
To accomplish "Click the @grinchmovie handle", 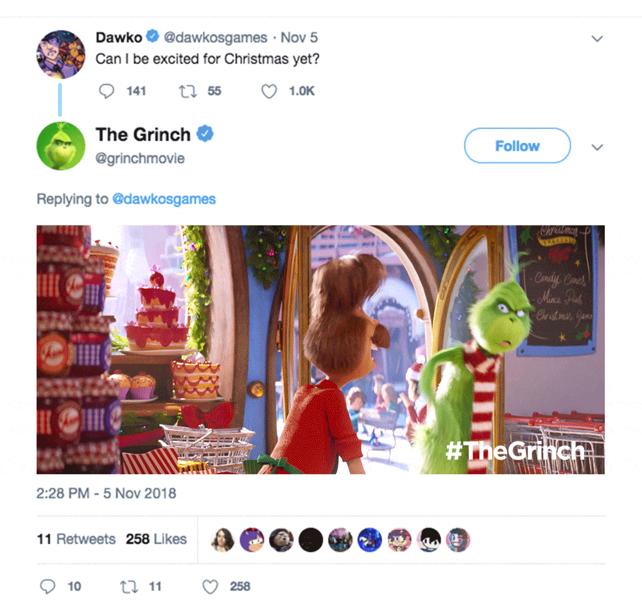I will point(140,158).
